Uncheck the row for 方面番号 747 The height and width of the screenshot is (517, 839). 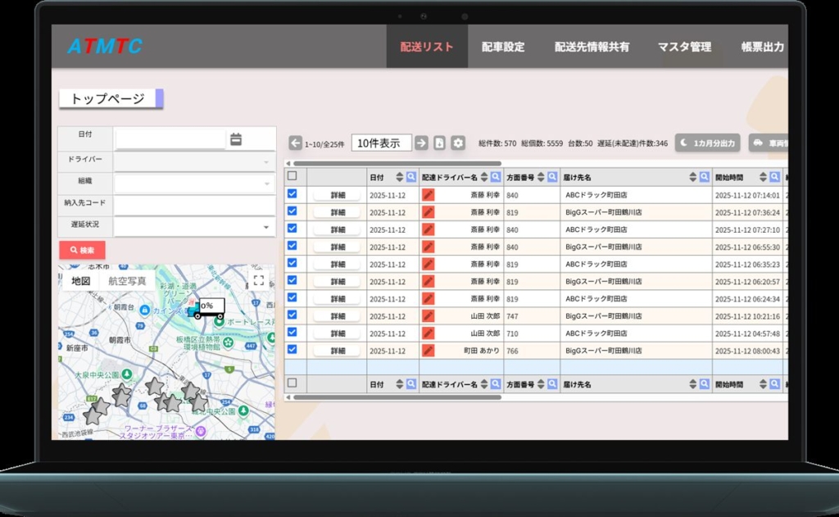coord(293,315)
